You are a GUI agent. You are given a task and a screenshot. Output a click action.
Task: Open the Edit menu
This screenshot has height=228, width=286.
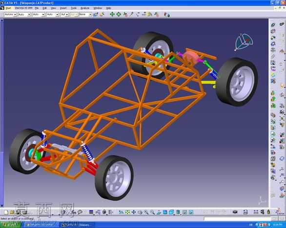(x=45, y=8)
